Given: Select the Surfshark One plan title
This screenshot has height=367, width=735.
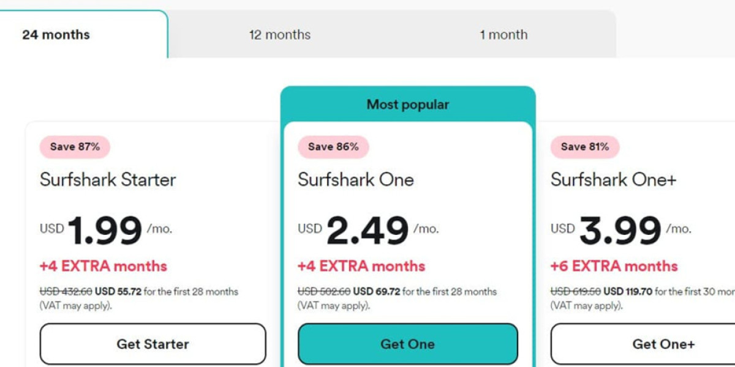Looking at the screenshot, I should click(356, 180).
